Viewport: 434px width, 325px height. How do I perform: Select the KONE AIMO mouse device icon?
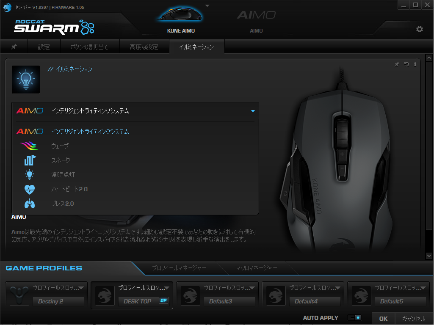click(180, 14)
